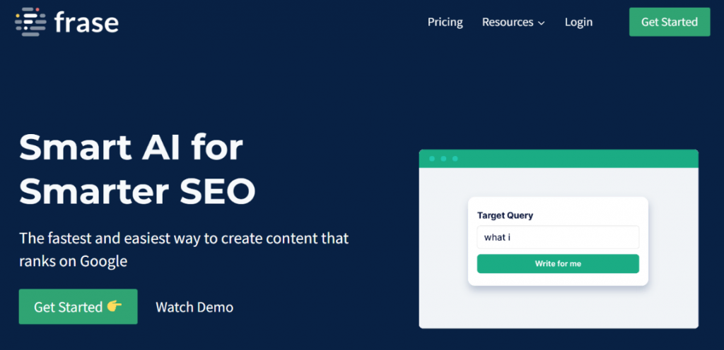Image resolution: width=724 pixels, height=350 pixels.
Task: Click the frase logo icon
Action: [30, 22]
